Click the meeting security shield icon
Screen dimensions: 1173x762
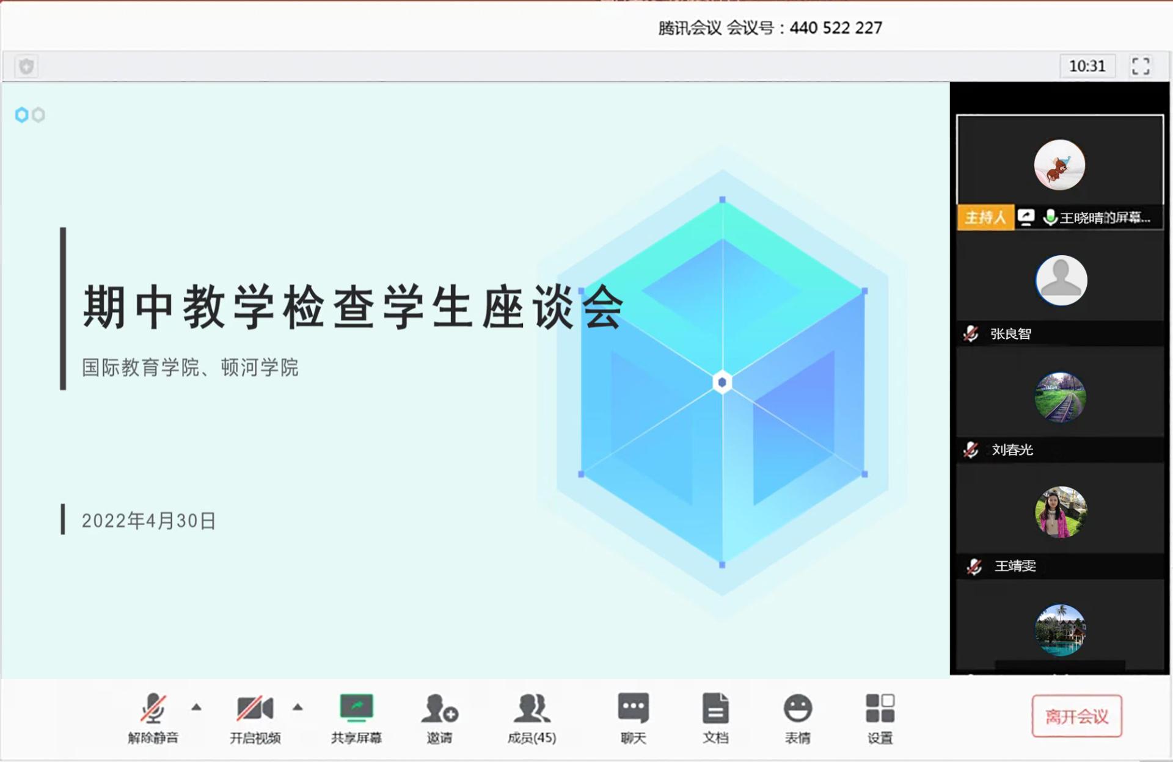[x=26, y=66]
